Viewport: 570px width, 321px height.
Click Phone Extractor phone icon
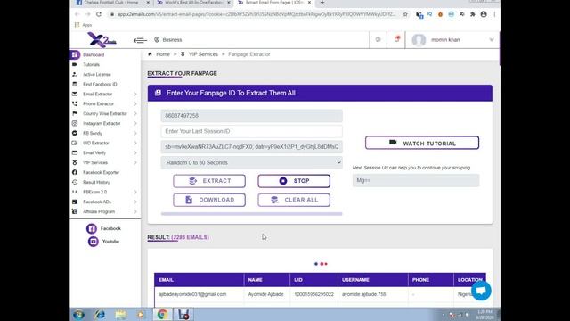point(75,103)
